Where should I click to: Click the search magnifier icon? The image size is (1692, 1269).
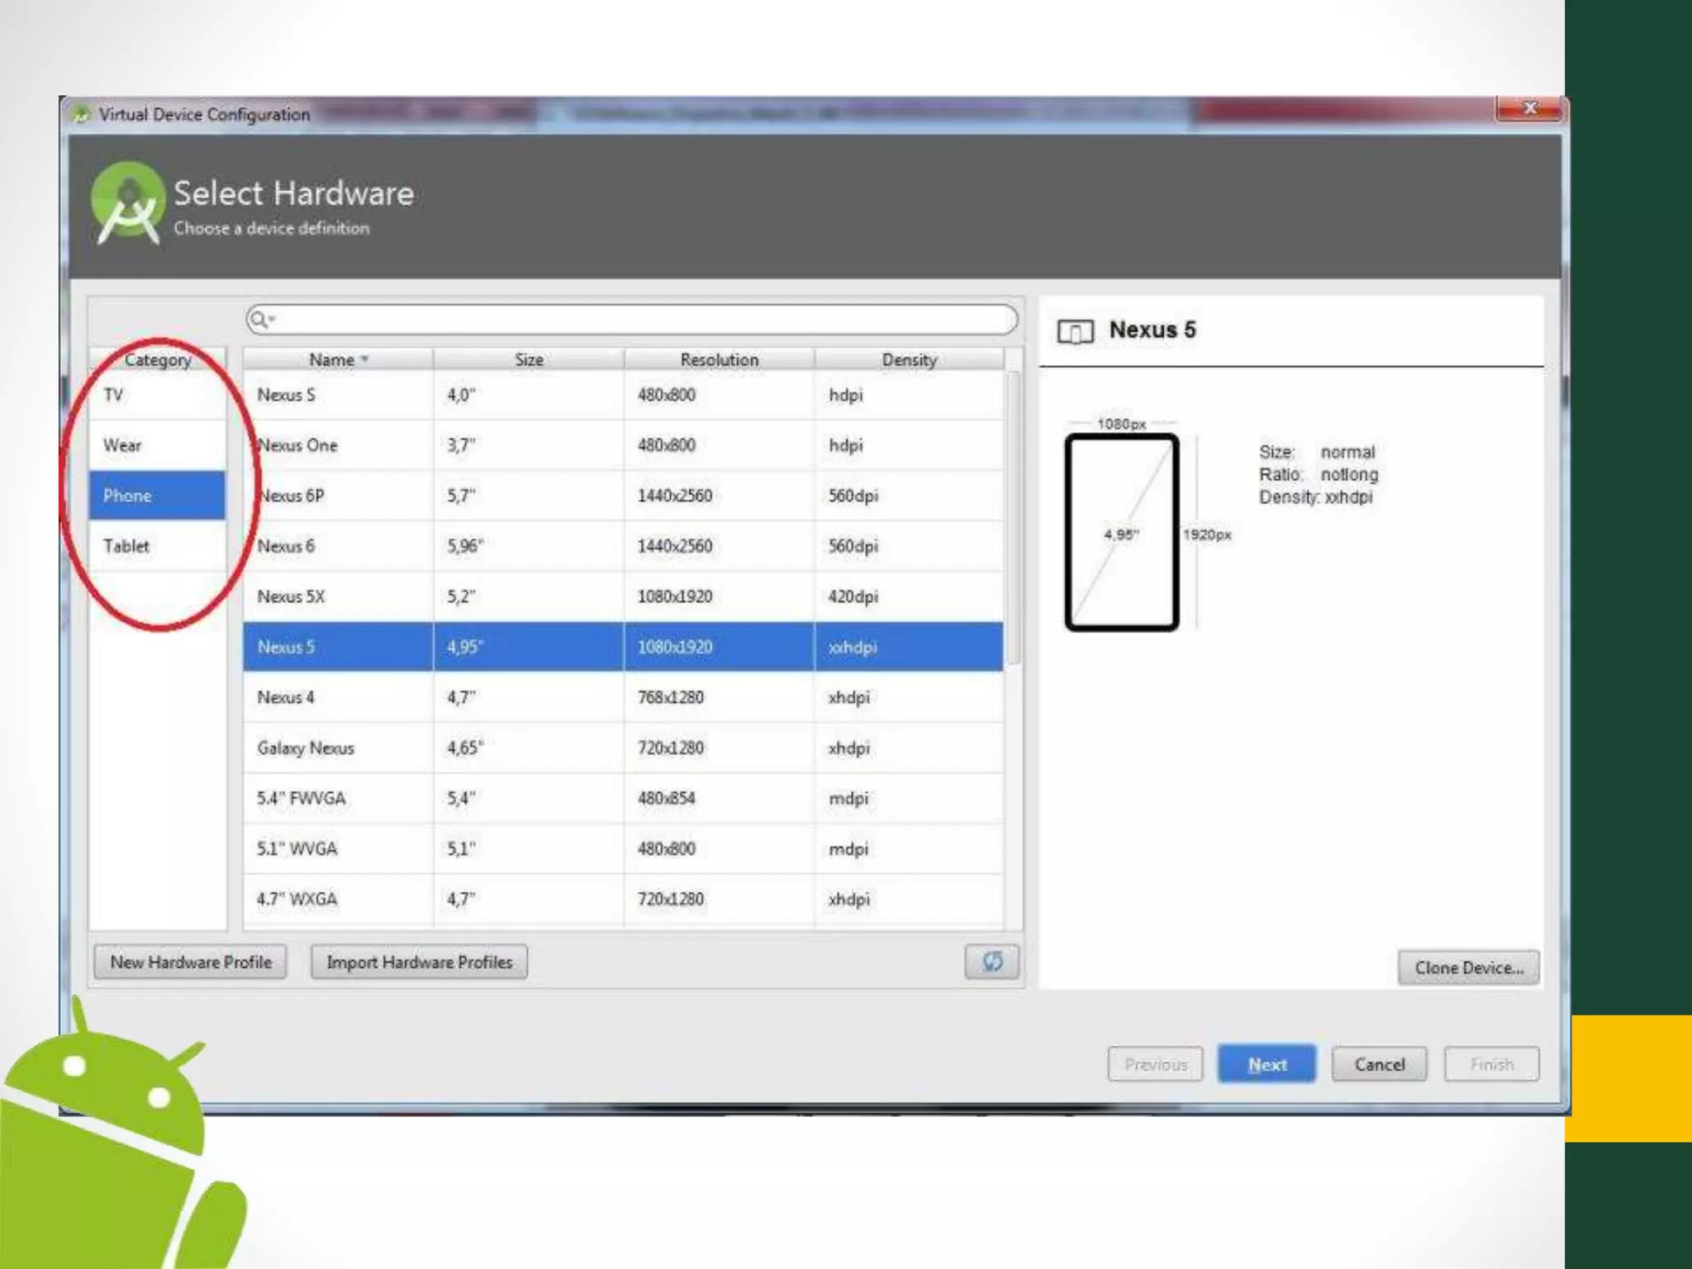click(259, 320)
